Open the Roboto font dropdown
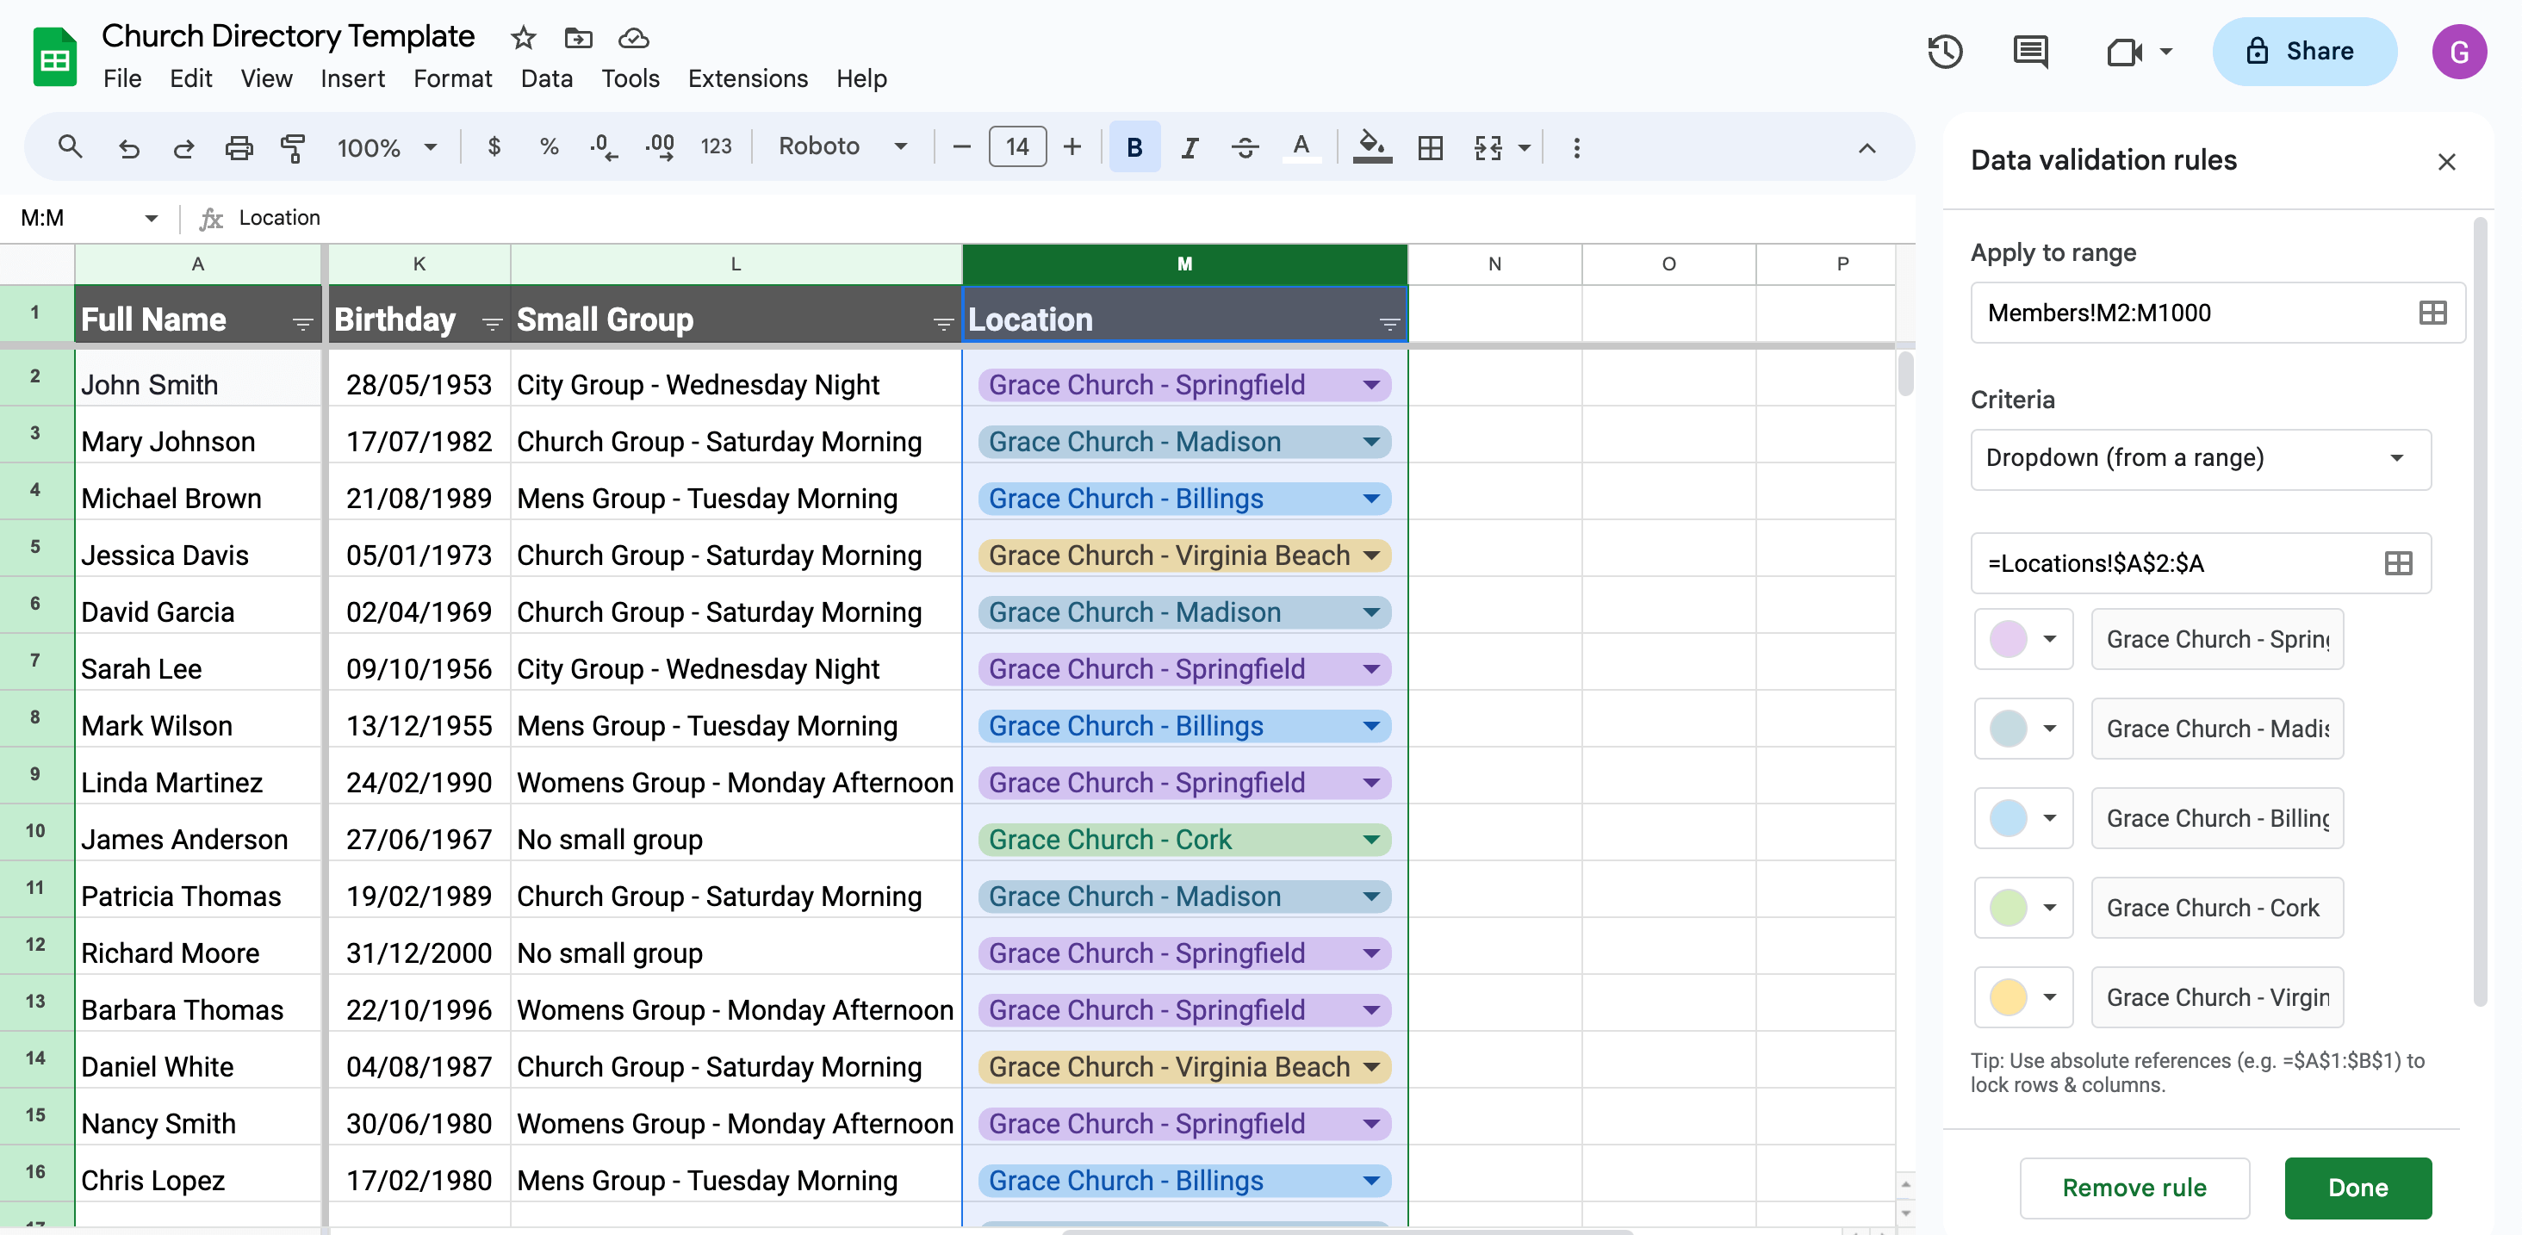 [x=842, y=146]
